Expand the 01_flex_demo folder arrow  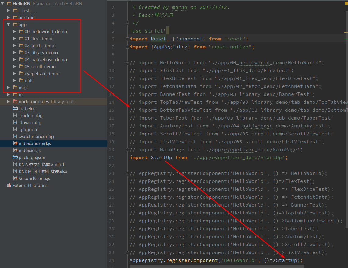pos(14,39)
